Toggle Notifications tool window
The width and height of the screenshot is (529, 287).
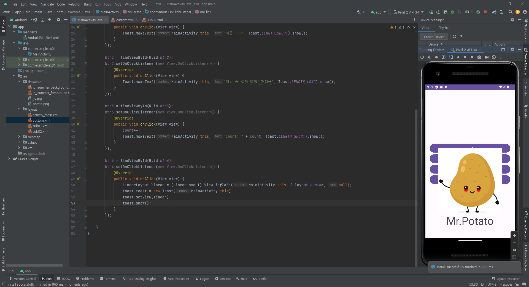526,30
